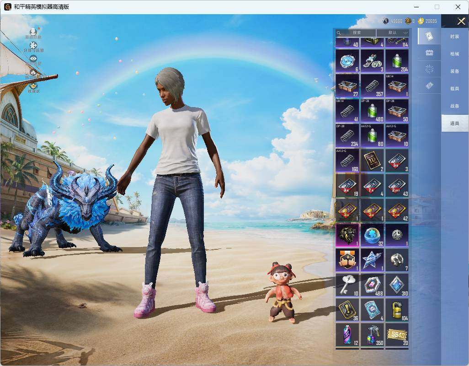469x366 pixels.
Task: Choose the blue crystal item with 310
Action: pyautogui.click(x=397, y=285)
